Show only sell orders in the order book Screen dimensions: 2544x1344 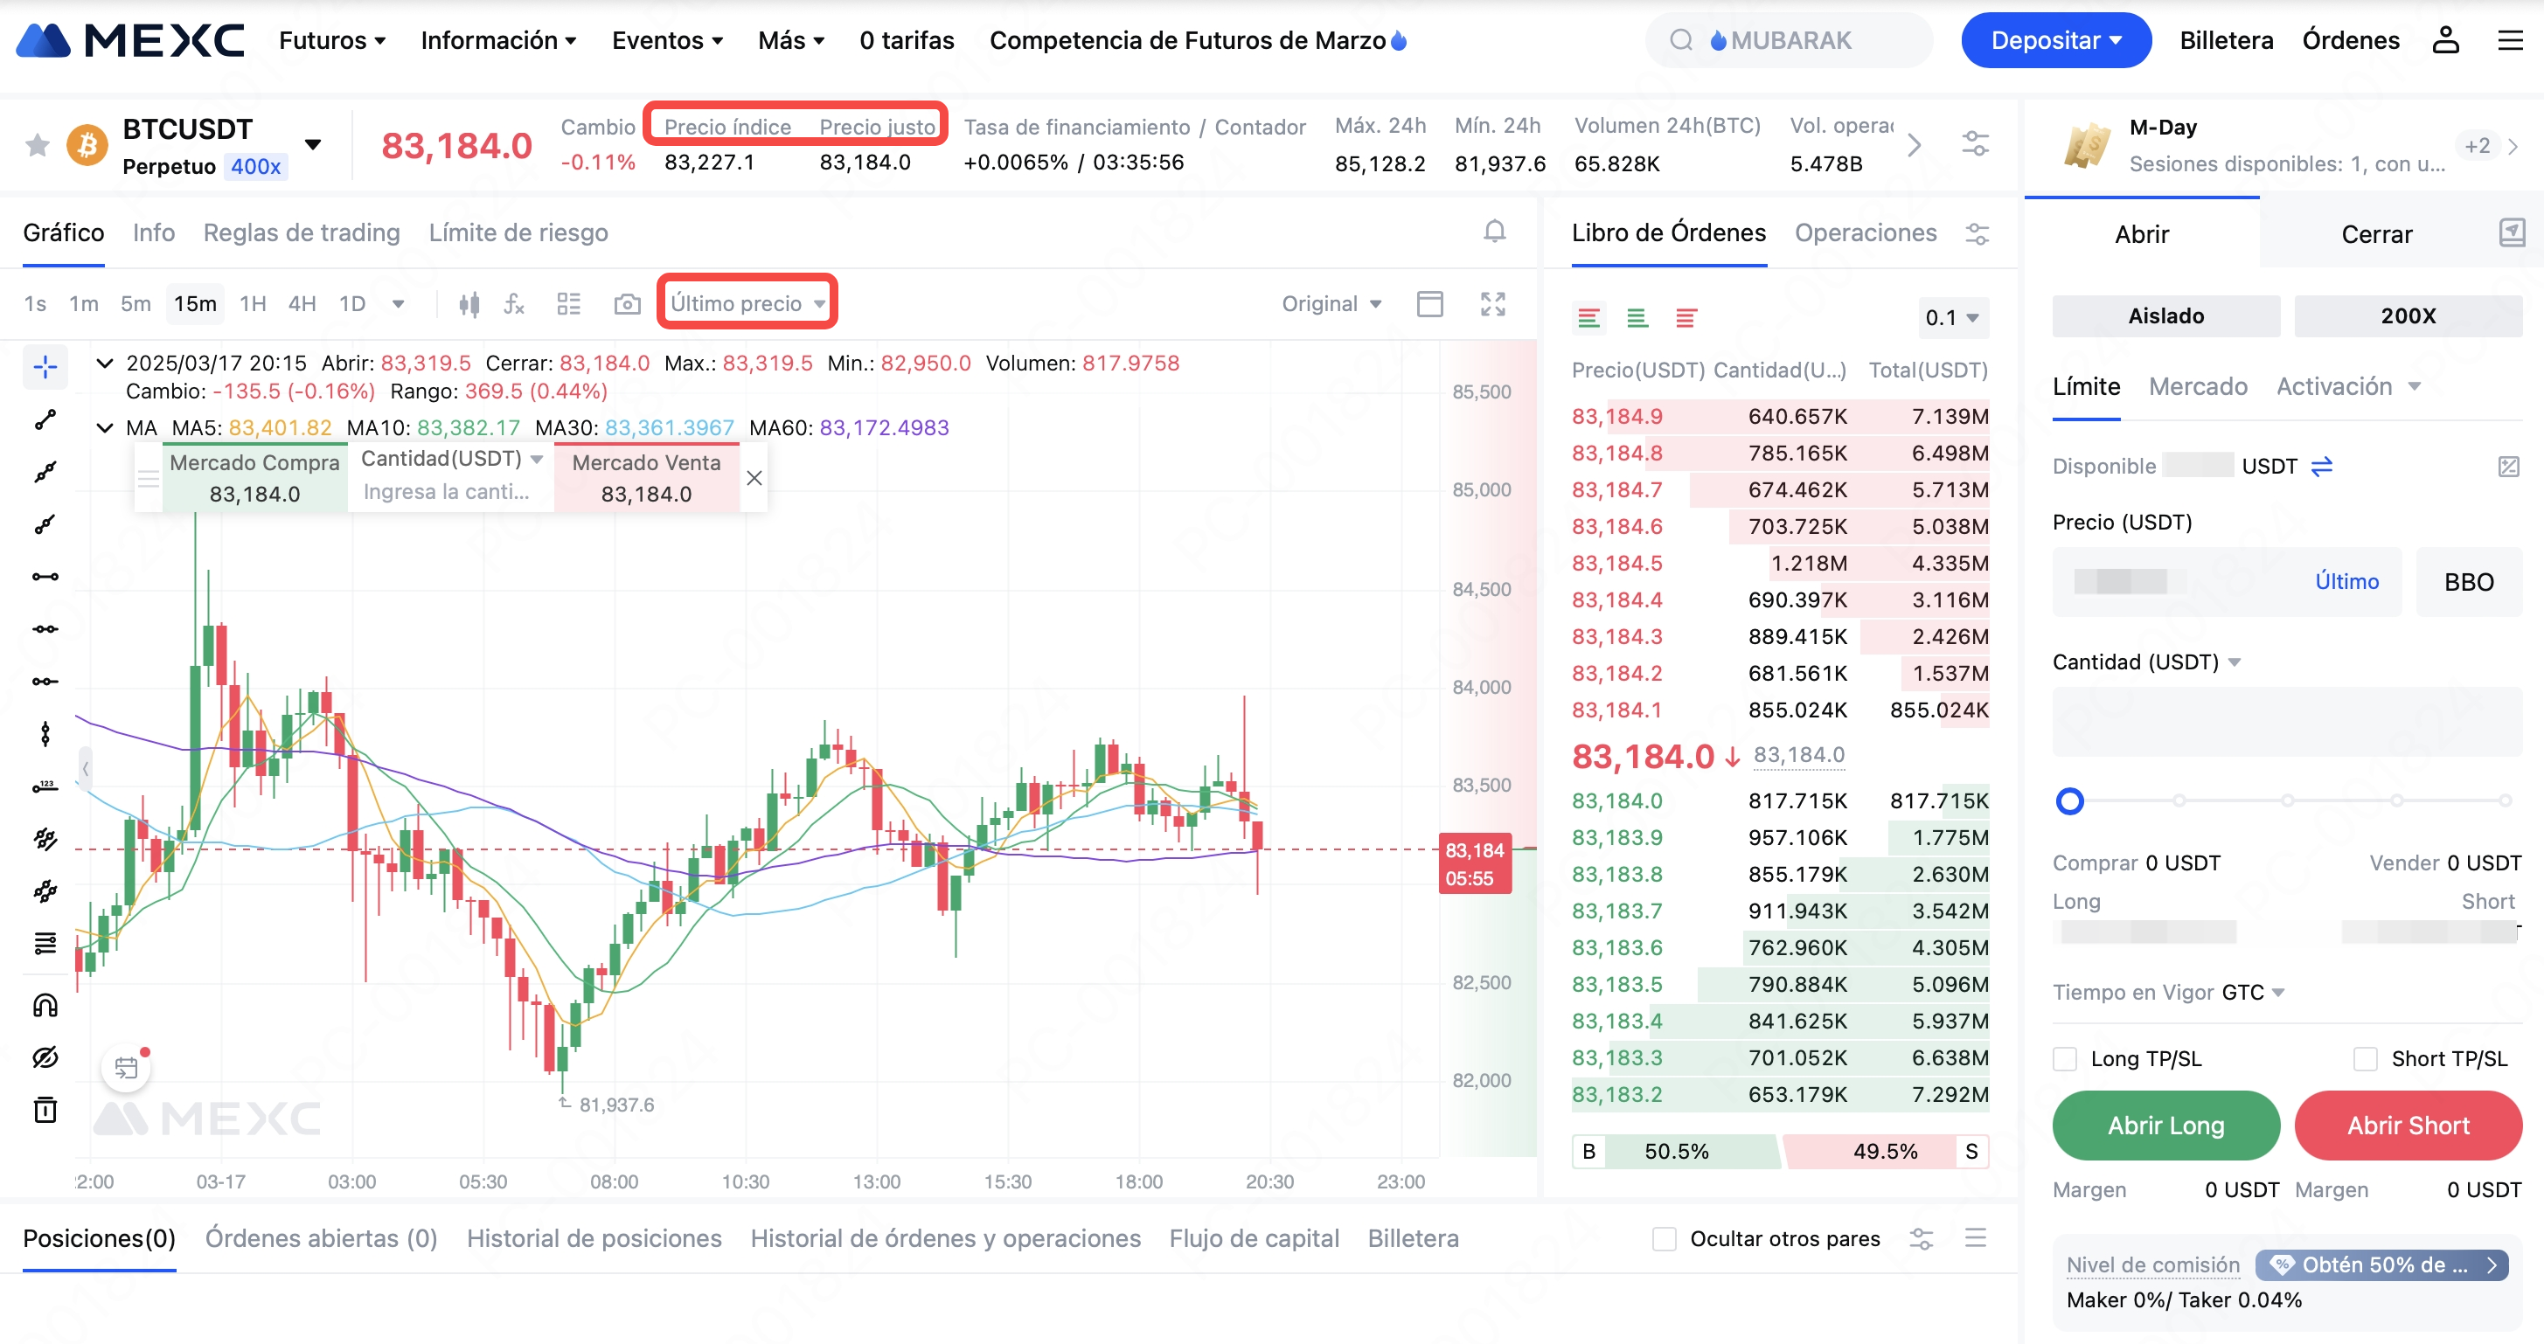[1686, 318]
